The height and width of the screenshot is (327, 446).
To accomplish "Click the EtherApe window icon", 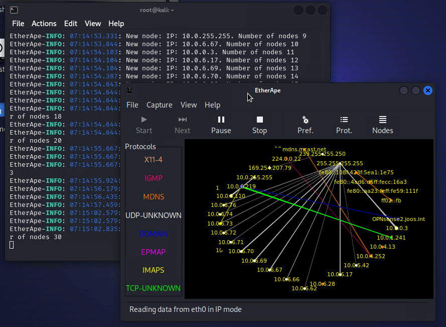I will pyautogui.click(x=128, y=90).
